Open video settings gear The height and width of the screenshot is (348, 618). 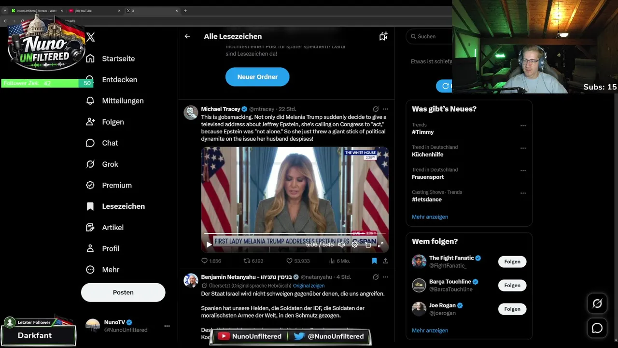pos(354,245)
